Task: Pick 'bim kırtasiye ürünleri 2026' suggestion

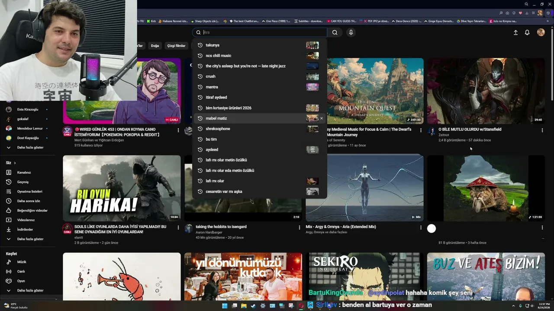Action: [x=260, y=108]
